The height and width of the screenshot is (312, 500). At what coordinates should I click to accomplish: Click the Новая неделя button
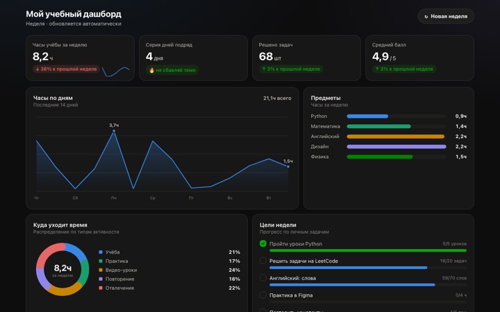(445, 16)
